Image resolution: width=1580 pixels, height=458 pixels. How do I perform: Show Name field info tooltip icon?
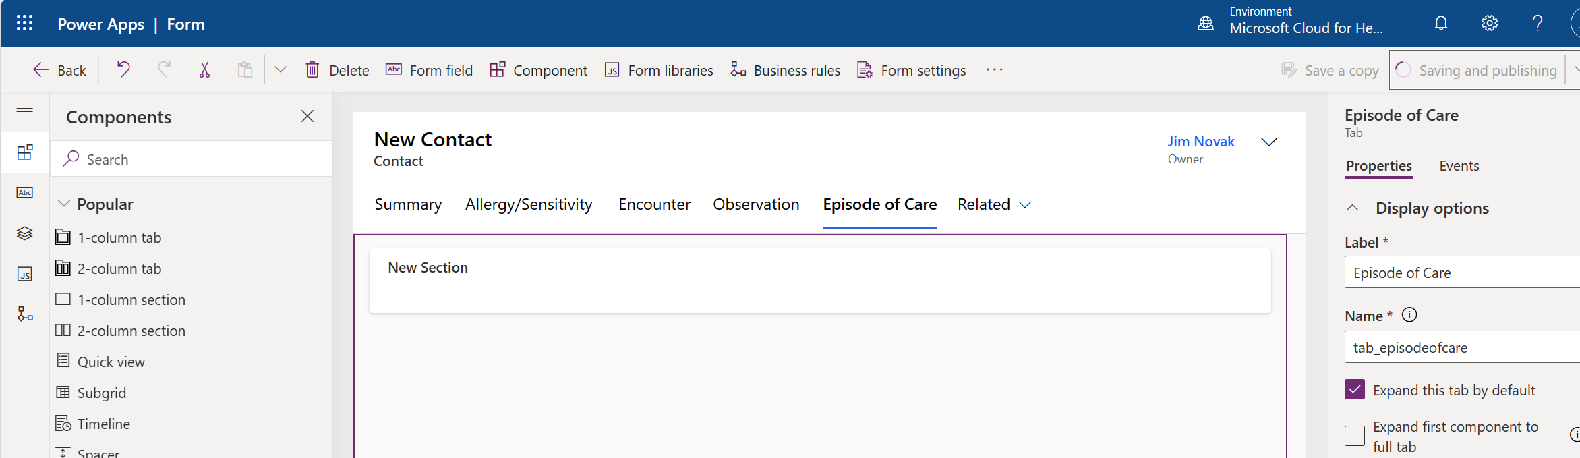[x=1409, y=315]
